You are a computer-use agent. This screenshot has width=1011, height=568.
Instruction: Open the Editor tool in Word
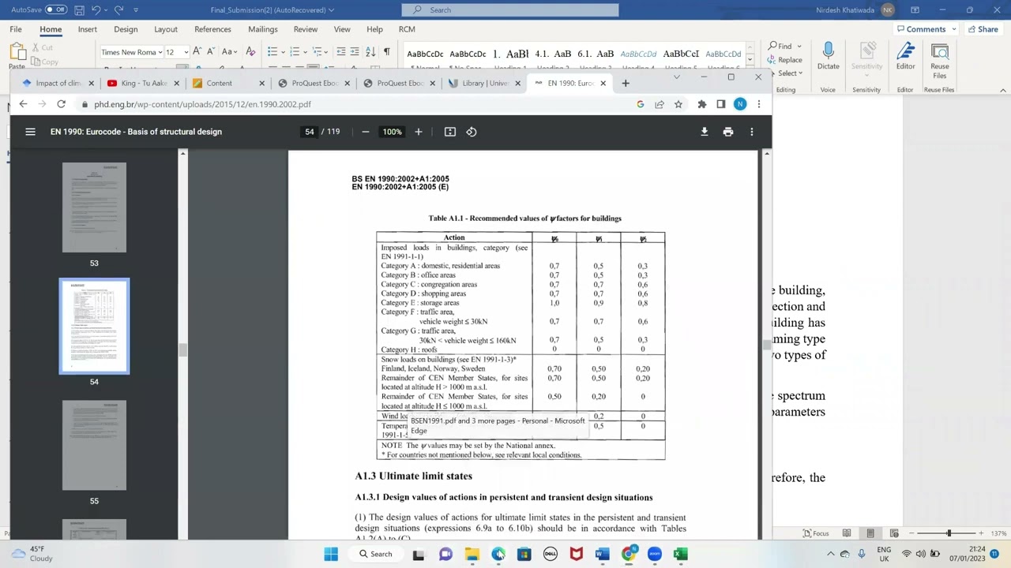[905, 55]
